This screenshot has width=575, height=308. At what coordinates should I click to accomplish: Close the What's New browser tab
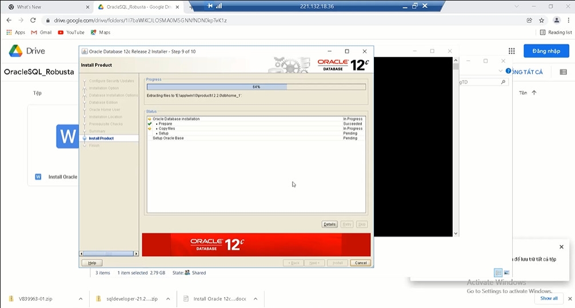pos(87,7)
